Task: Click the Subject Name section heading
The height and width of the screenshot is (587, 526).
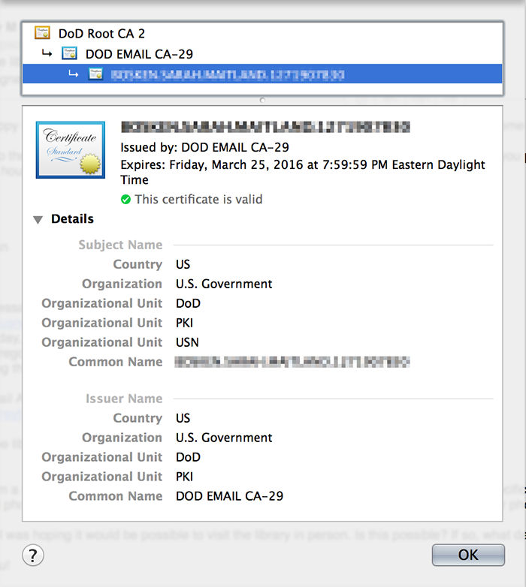Action: (x=121, y=245)
